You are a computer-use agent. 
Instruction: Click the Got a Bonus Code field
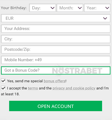56,70
